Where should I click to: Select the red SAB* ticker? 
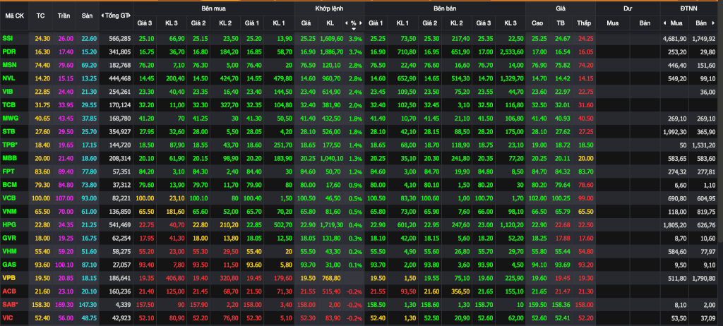tap(10, 305)
